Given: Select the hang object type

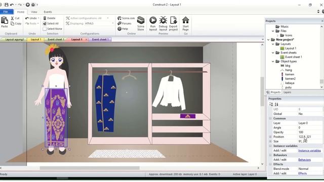Looking at the screenshot, I should click(289, 70).
